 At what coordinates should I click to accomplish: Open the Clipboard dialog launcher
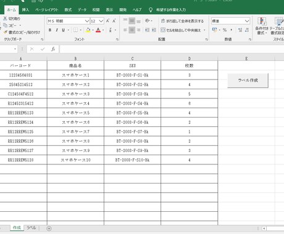click(42, 39)
